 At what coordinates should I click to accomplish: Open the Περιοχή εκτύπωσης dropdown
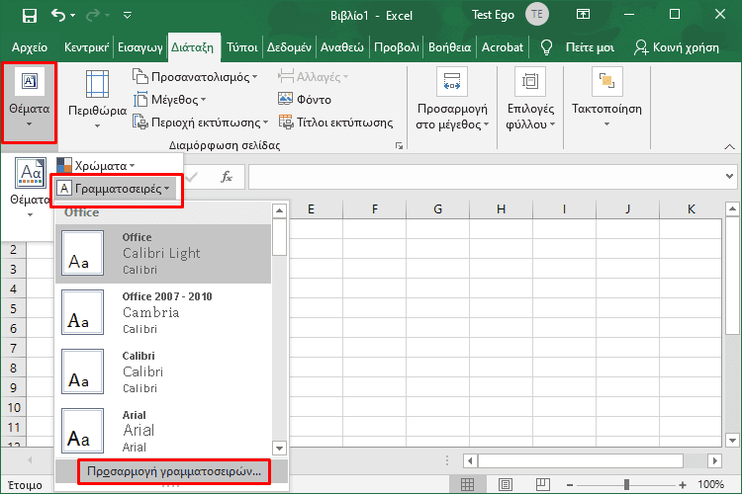coord(200,123)
